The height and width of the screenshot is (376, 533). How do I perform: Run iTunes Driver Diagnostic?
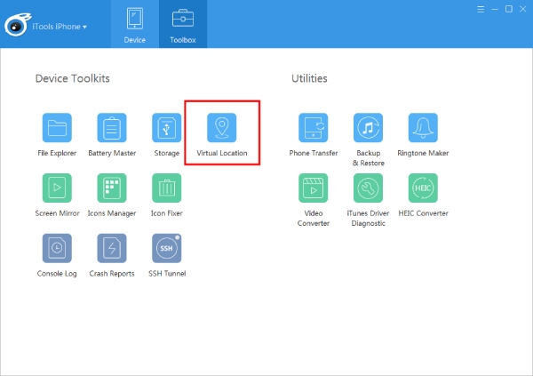[368, 188]
